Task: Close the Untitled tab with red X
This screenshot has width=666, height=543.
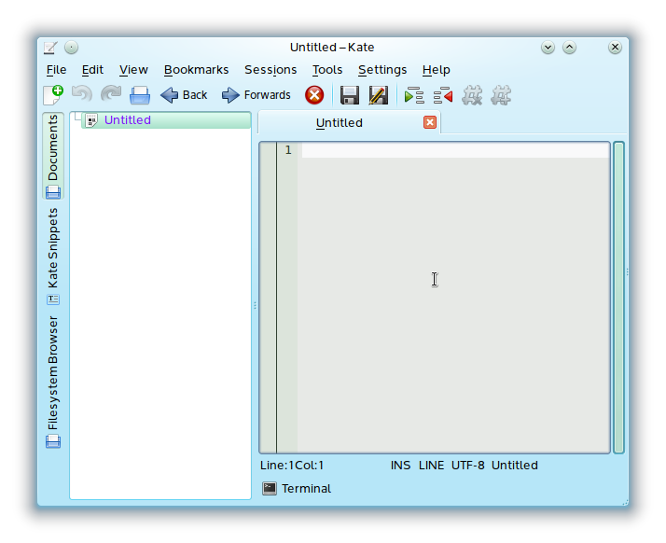Action: tap(430, 123)
